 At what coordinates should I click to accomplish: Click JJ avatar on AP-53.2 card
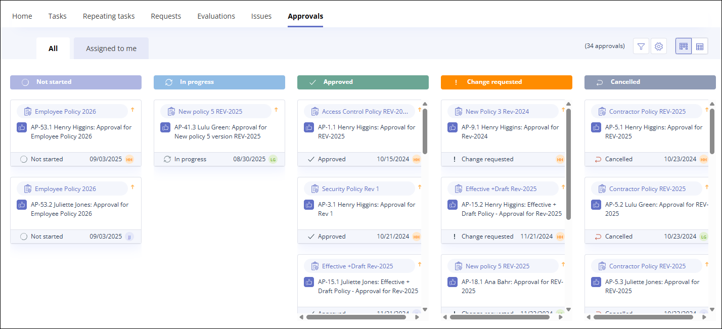[x=129, y=237]
